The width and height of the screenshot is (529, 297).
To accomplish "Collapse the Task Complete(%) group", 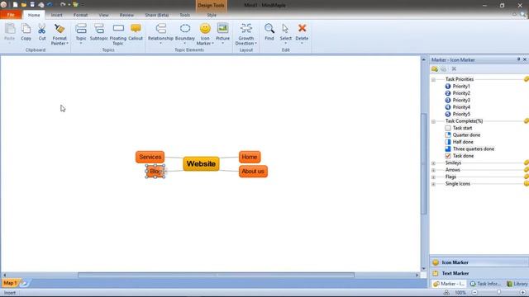I will pos(433,121).
